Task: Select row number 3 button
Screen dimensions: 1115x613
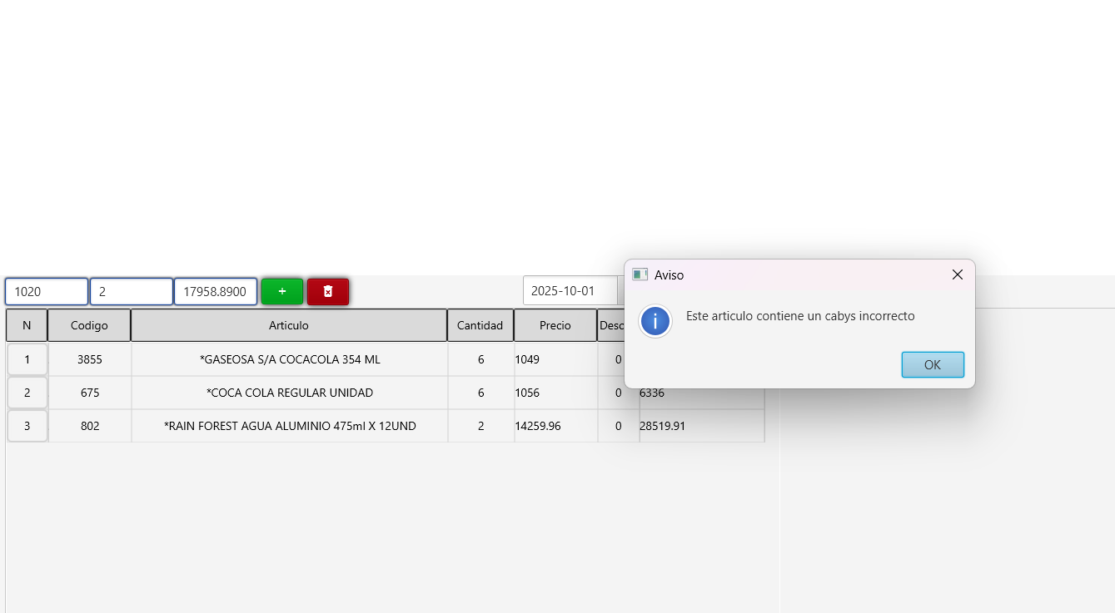Action: pos(27,426)
